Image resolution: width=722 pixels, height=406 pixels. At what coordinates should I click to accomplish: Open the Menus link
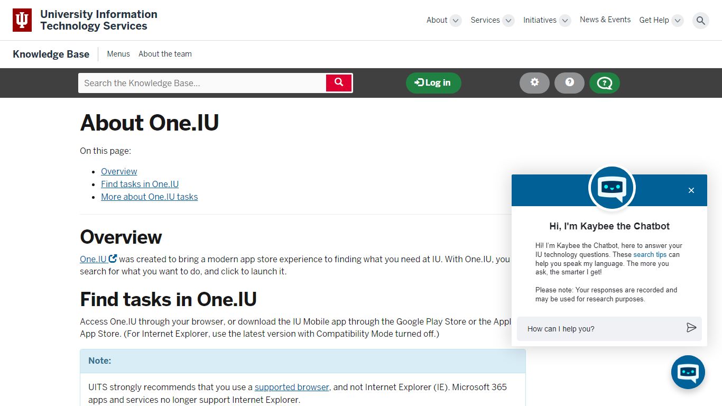pyautogui.click(x=118, y=54)
